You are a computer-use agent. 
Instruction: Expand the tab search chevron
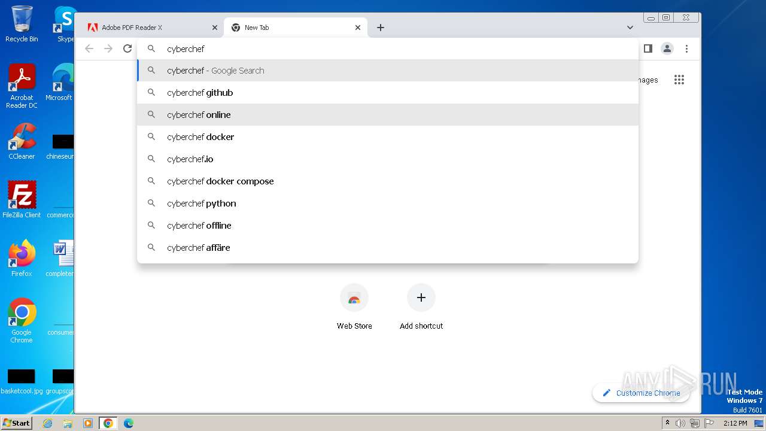(x=630, y=28)
